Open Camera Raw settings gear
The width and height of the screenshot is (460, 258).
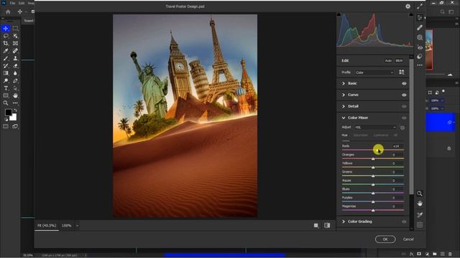408,6
